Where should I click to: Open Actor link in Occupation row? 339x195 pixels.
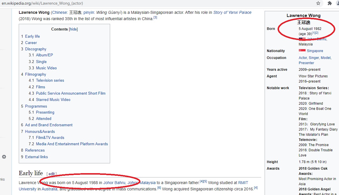[303, 58]
